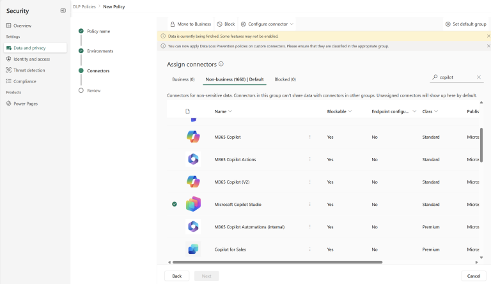Viewport: 491px width, 284px height.
Task: Jump to the Environments step
Action: (x=100, y=51)
